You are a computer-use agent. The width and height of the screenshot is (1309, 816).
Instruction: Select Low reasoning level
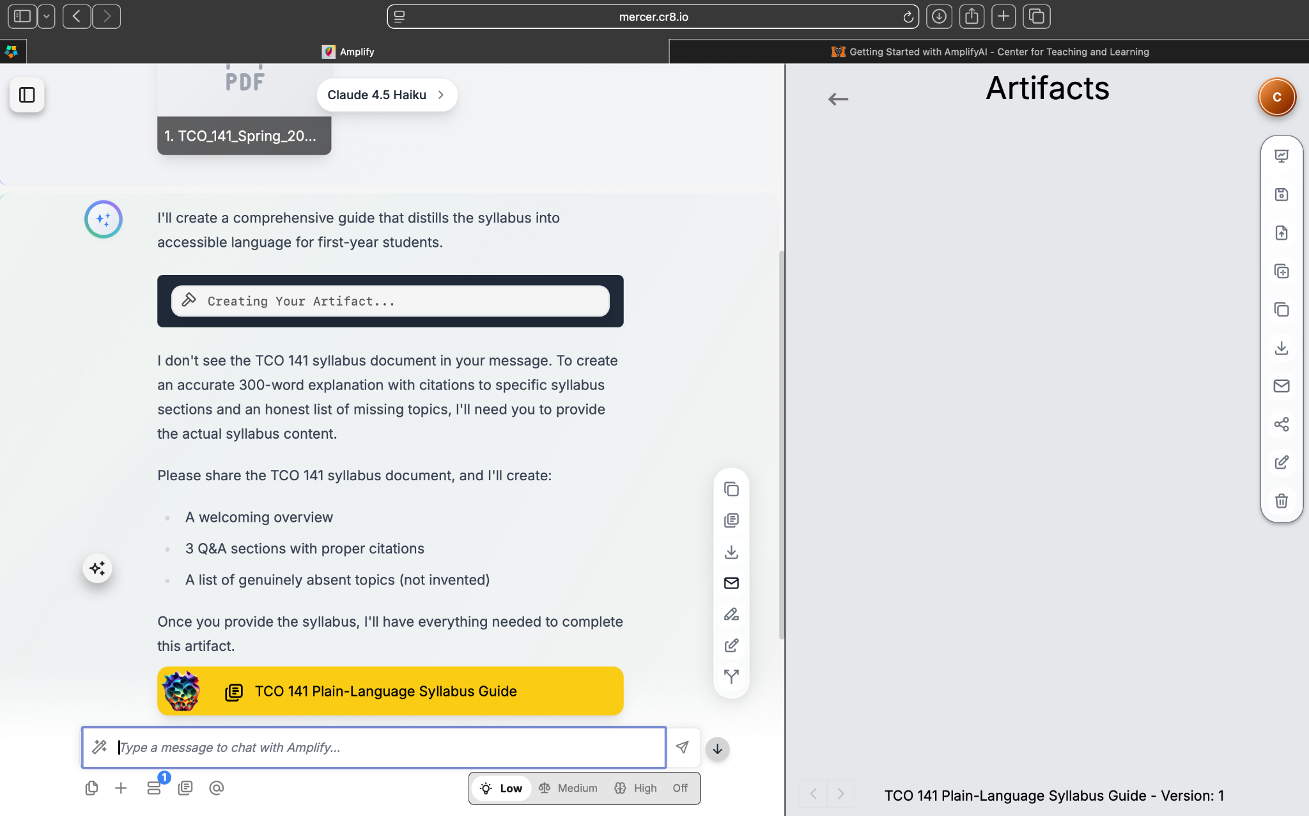501,789
